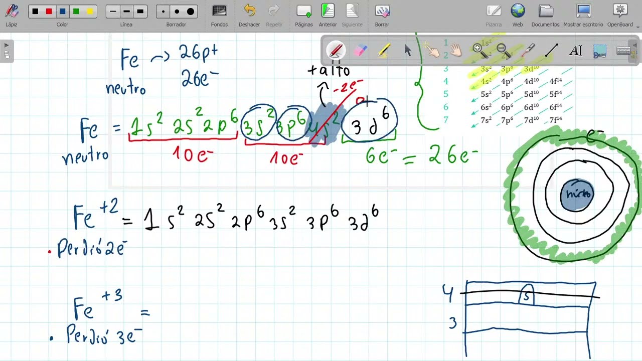Select the pen tool in stylus palette
The image size is (642, 361).
[336, 50]
